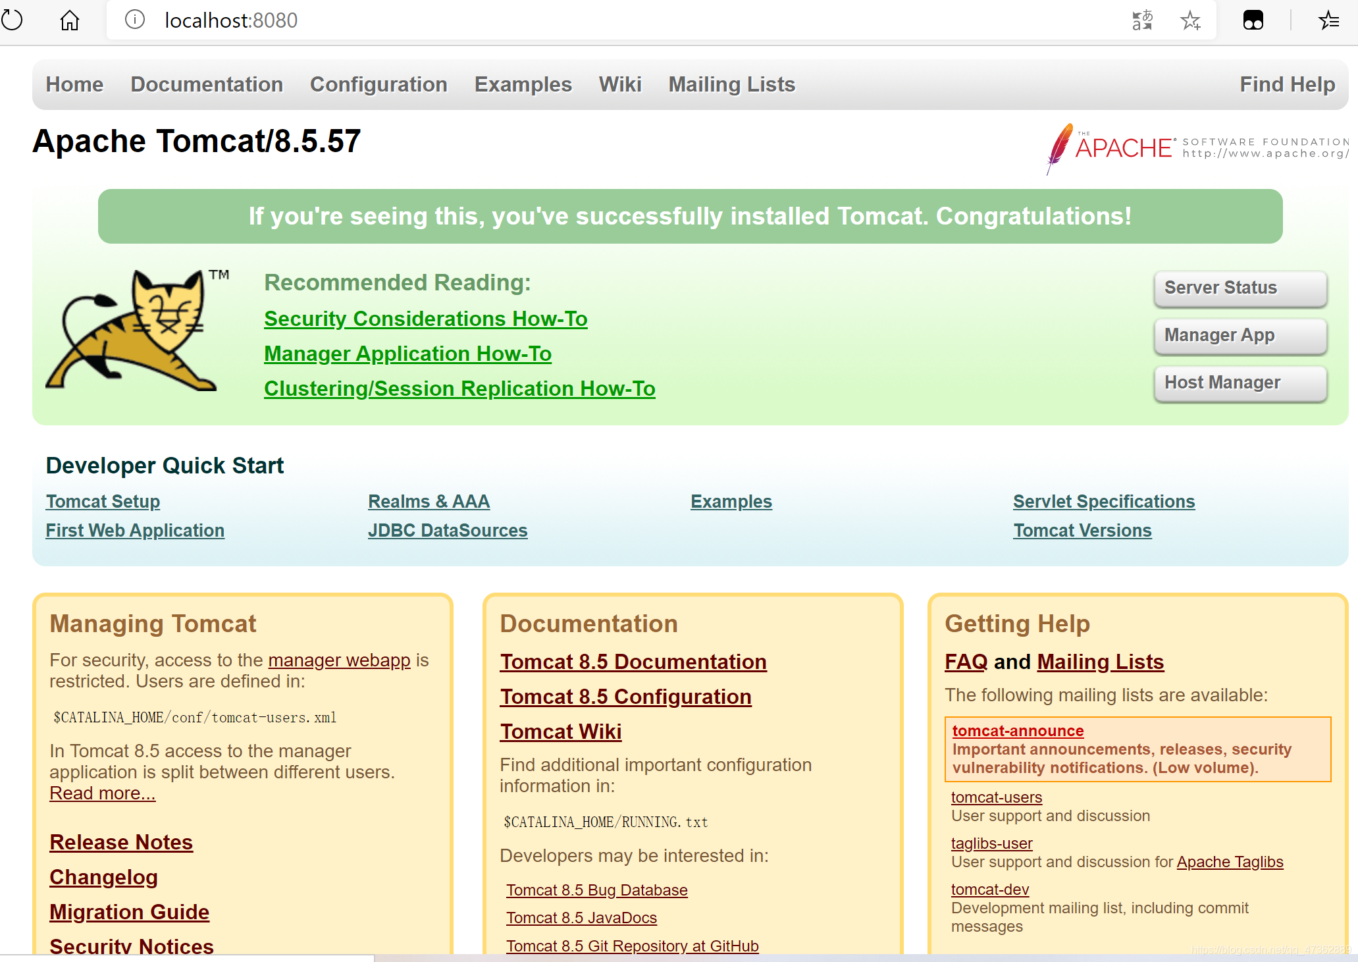Click the Getting Help heading
The width and height of the screenshot is (1358, 962).
(x=1017, y=624)
